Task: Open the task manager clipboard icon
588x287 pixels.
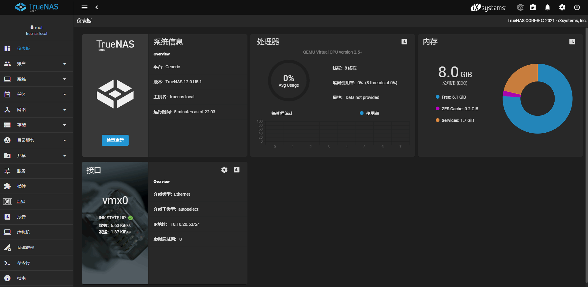Action: click(x=533, y=7)
